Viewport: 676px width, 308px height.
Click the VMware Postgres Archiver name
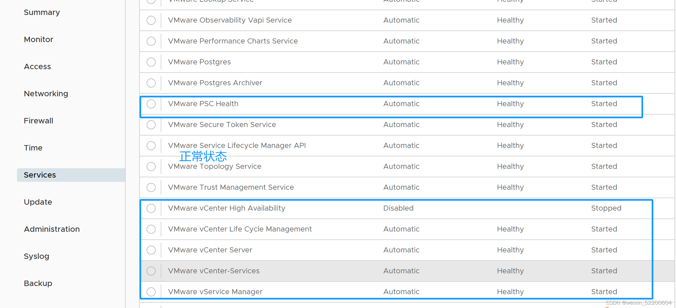pyautogui.click(x=215, y=83)
